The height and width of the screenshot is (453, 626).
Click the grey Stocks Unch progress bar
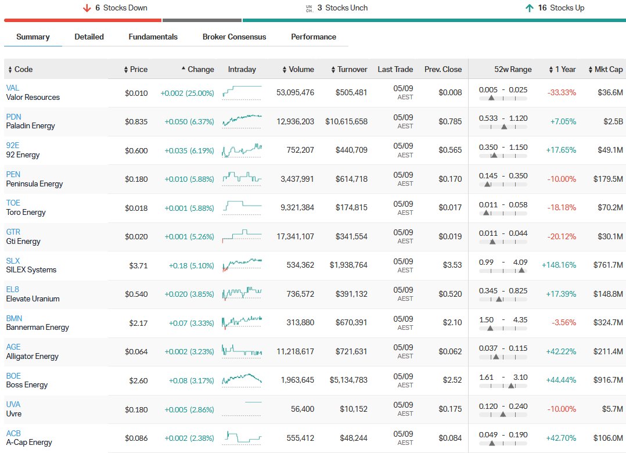[202, 20]
